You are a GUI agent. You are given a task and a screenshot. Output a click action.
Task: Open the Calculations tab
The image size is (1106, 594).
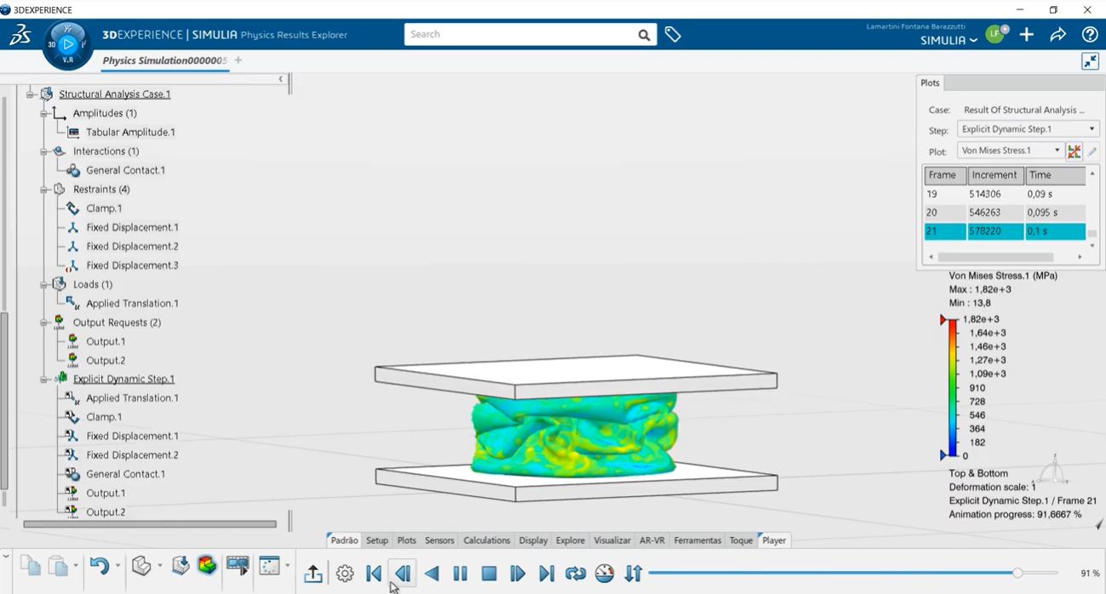click(x=487, y=540)
